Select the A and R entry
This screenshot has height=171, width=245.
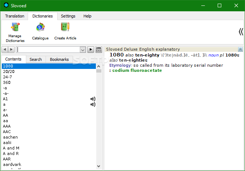(49, 153)
